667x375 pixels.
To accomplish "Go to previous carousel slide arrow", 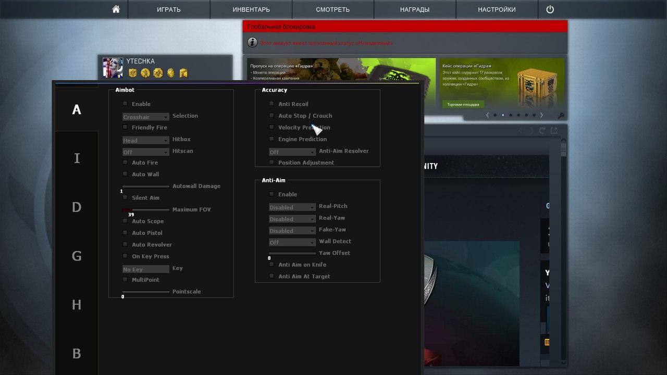I will pyautogui.click(x=487, y=115).
